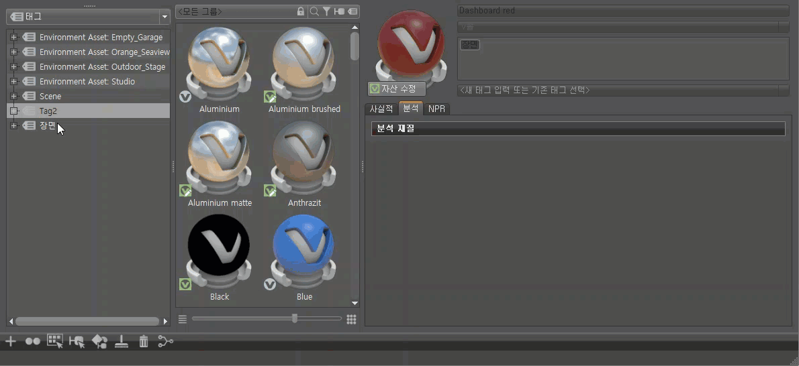
Task: Select the Aluminium matte material thumbnail
Action: (219, 158)
